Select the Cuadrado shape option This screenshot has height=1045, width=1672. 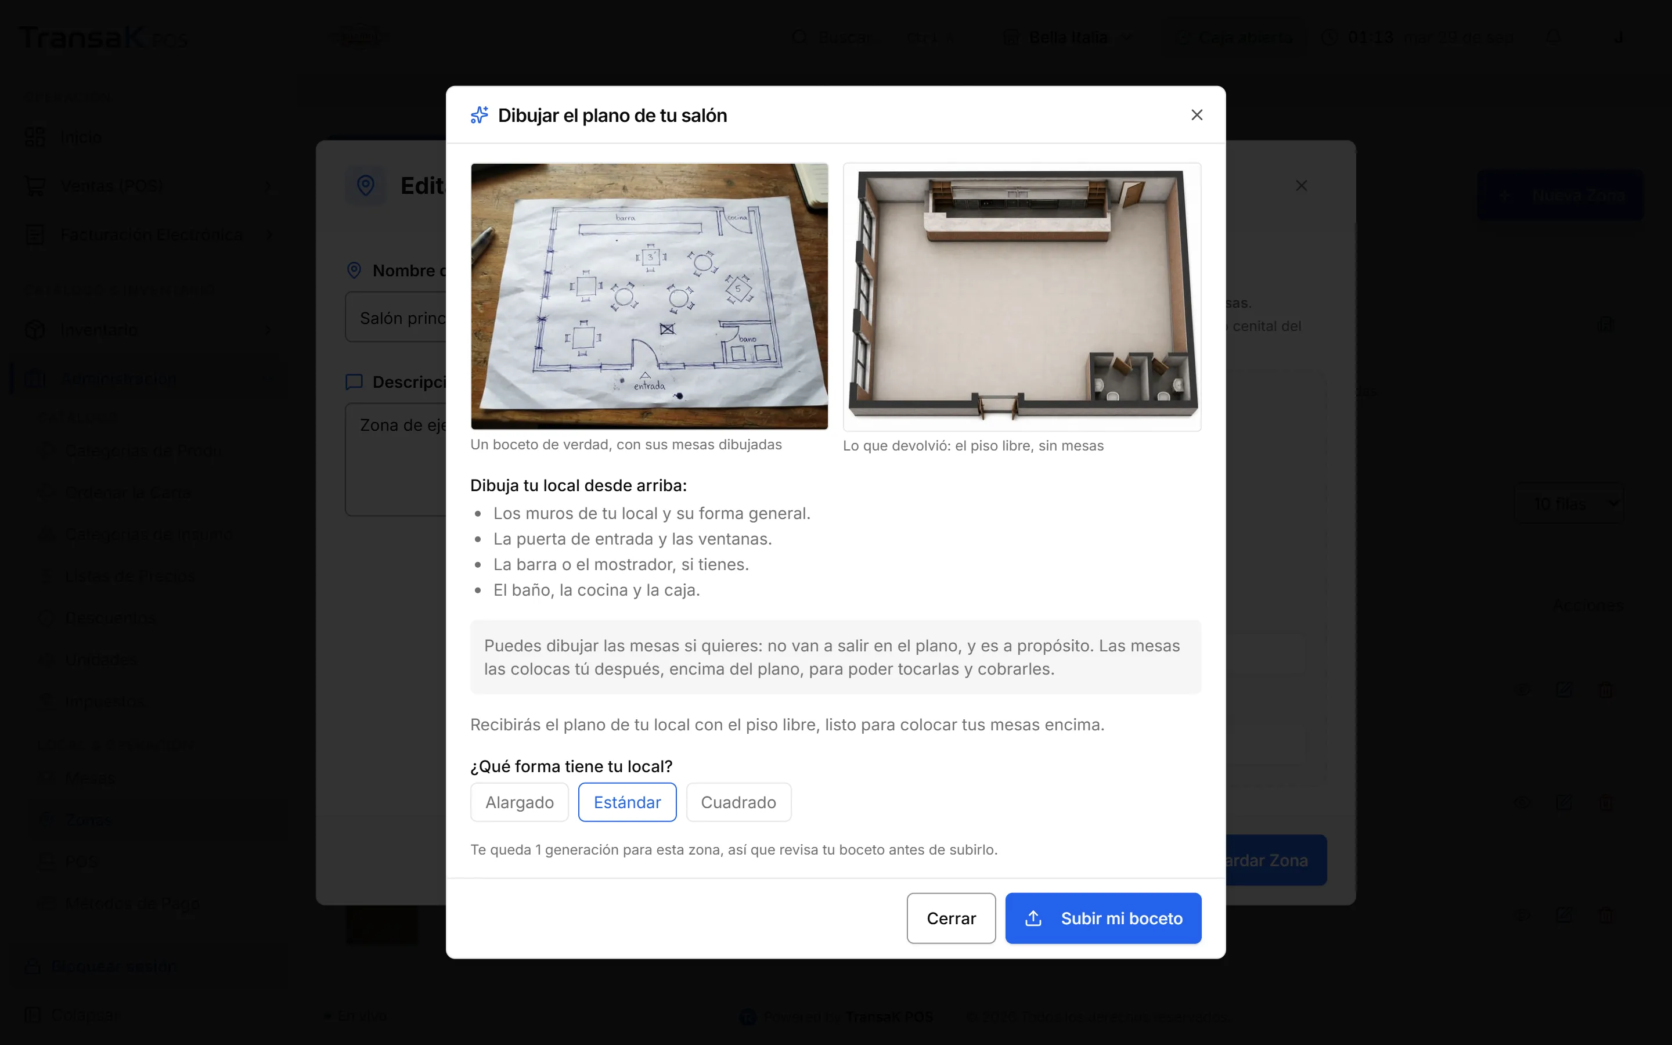point(738,802)
